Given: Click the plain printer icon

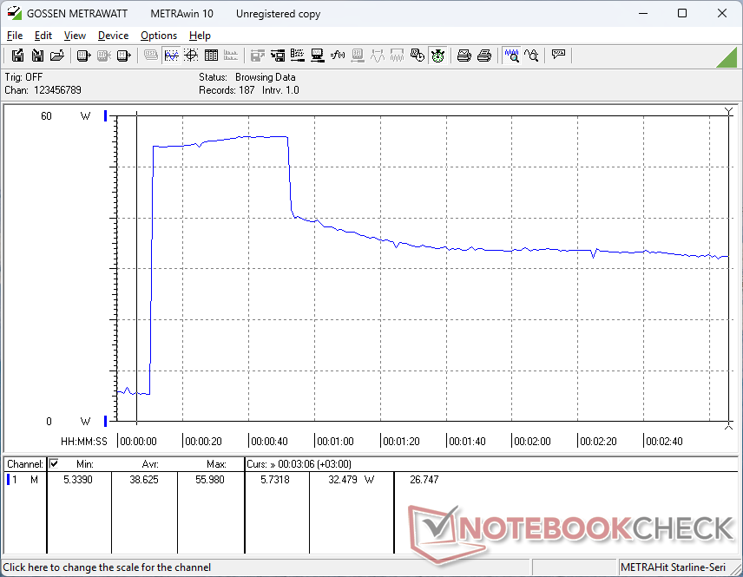Looking at the screenshot, I should pyautogui.click(x=483, y=56).
